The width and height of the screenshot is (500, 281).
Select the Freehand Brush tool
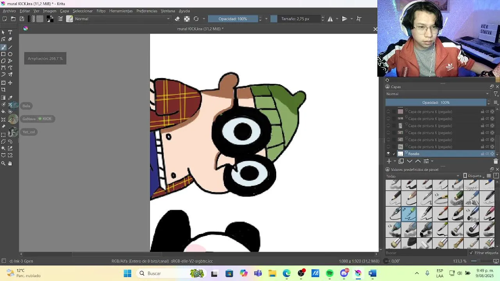pos(4,47)
